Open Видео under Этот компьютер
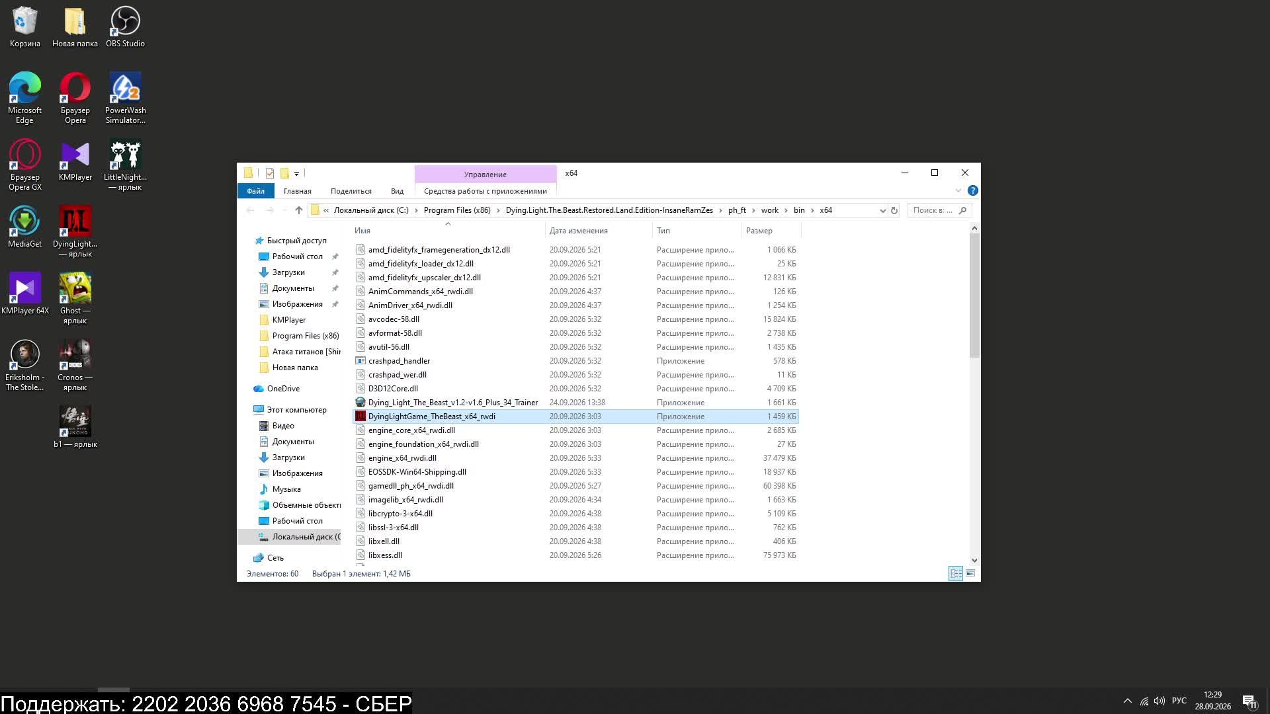 pos(283,426)
